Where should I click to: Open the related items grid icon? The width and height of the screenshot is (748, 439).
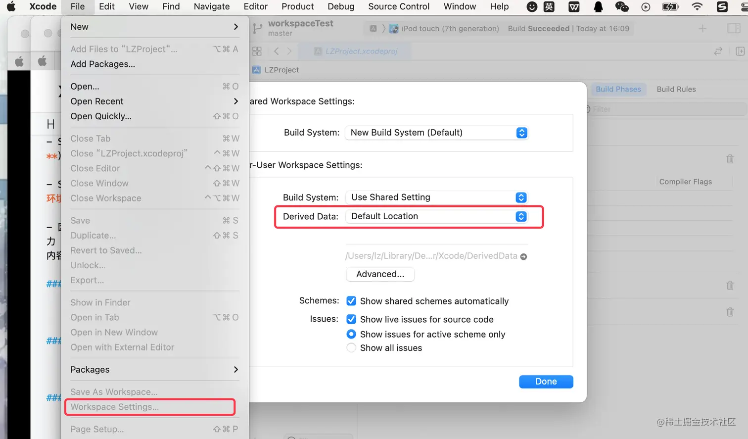click(x=257, y=51)
